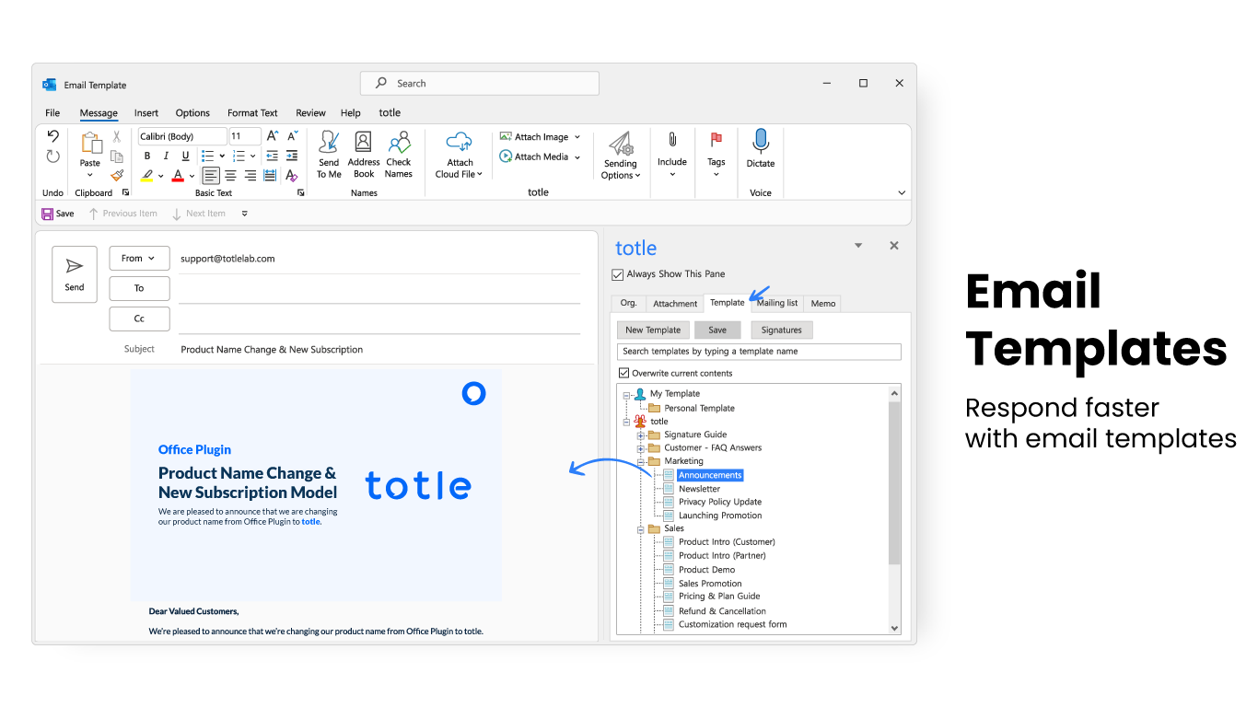Create a New Template
Screen dimensions: 1258x707
point(653,330)
